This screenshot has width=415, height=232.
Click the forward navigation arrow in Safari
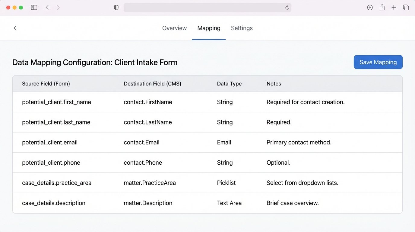point(58,7)
